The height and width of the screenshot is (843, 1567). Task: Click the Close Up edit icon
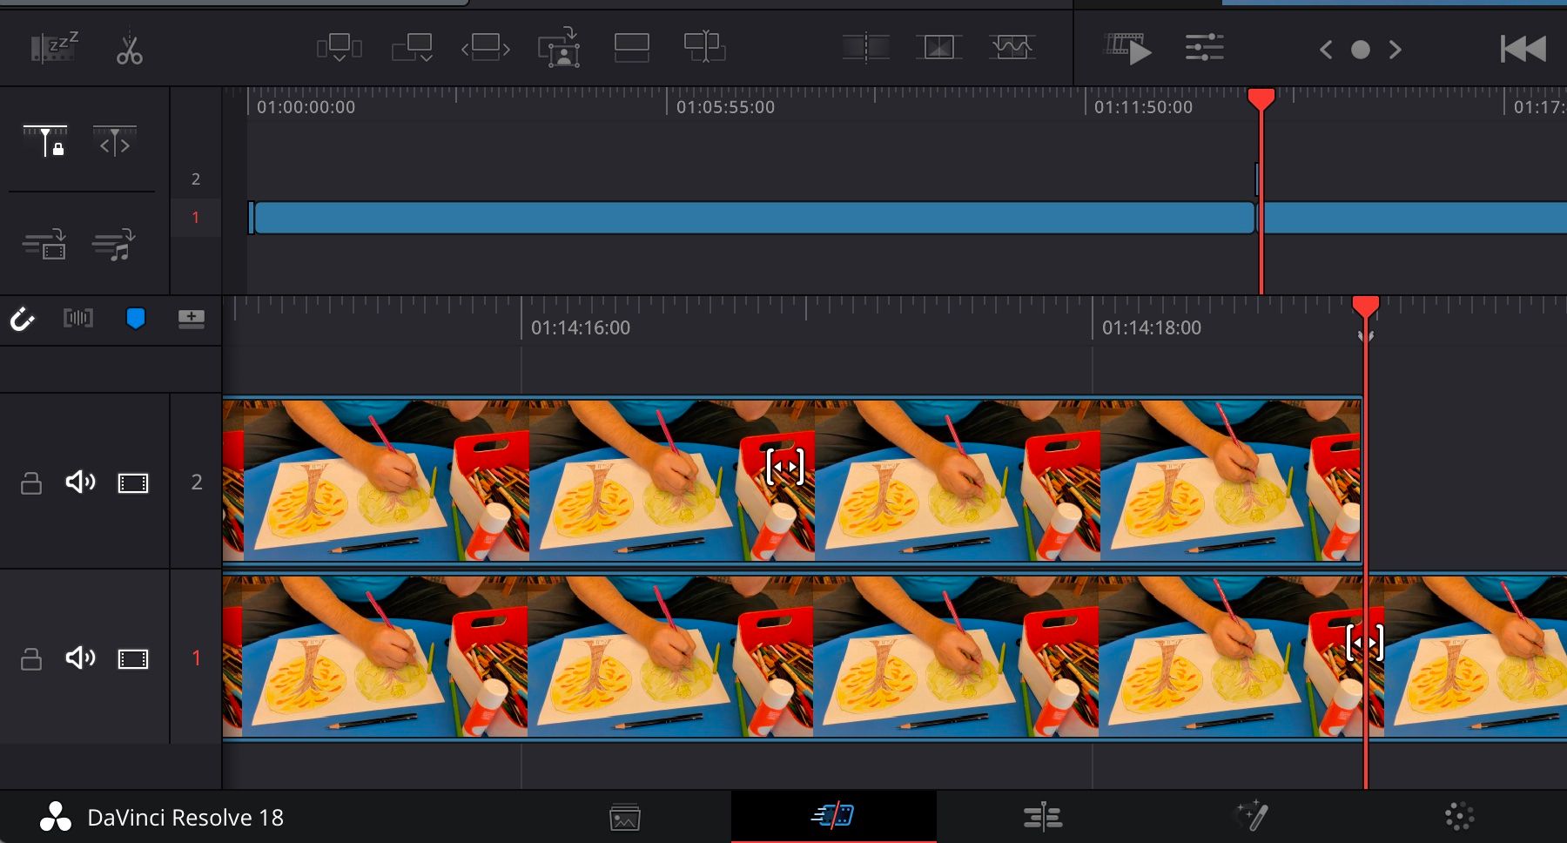[x=559, y=48]
